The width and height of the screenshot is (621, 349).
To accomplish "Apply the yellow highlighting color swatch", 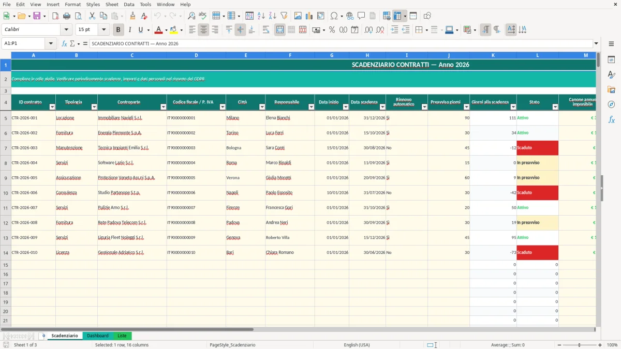I will [x=174, y=30].
